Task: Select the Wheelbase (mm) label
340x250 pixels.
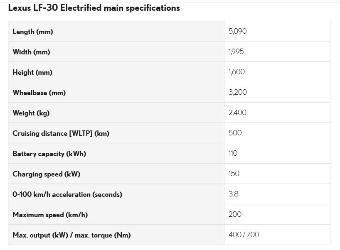Action: point(39,93)
